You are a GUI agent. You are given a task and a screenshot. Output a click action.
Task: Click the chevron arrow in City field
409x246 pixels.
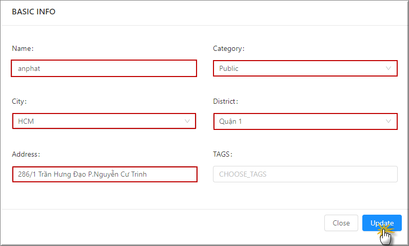pyautogui.click(x=187, y=121)
